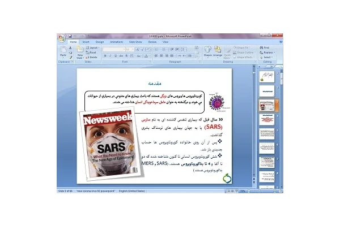Switch to the Design tab
This screenshot has height=226, width=340.
(x=100, y=42)
